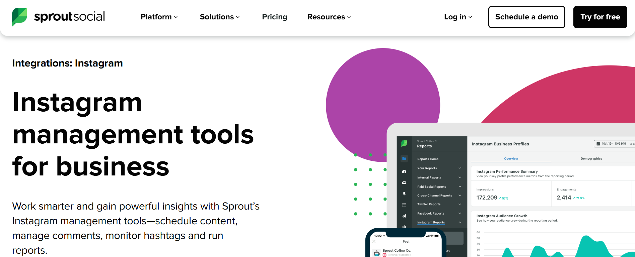Click the inbox tray icon in the sidebar
The width and height of the screenshot is (635, 257).
[x=404, y=182]
